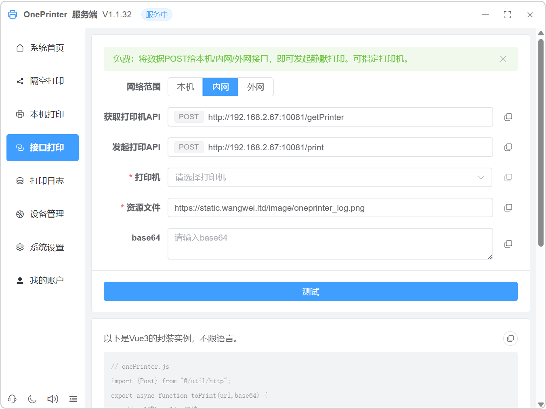Open the 系统首页 home page
This screenshot has width=546, height=409.
(x=42, y=48)
